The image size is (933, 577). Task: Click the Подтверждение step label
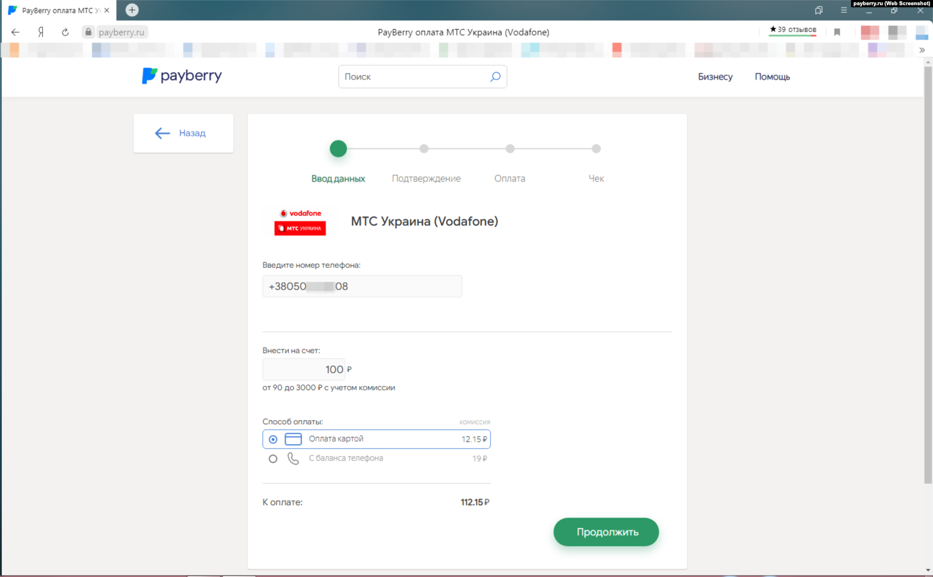pos(426,179)
